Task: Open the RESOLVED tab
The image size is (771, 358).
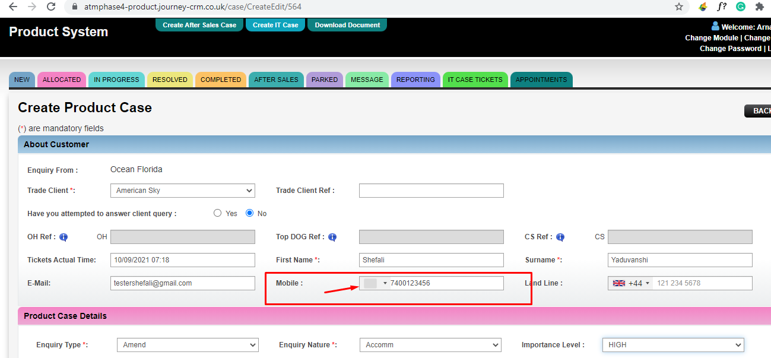Action: (170, 80)
